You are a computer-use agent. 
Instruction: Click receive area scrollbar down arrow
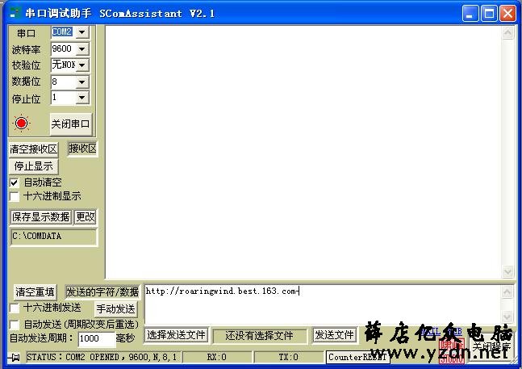coord(507,271)
